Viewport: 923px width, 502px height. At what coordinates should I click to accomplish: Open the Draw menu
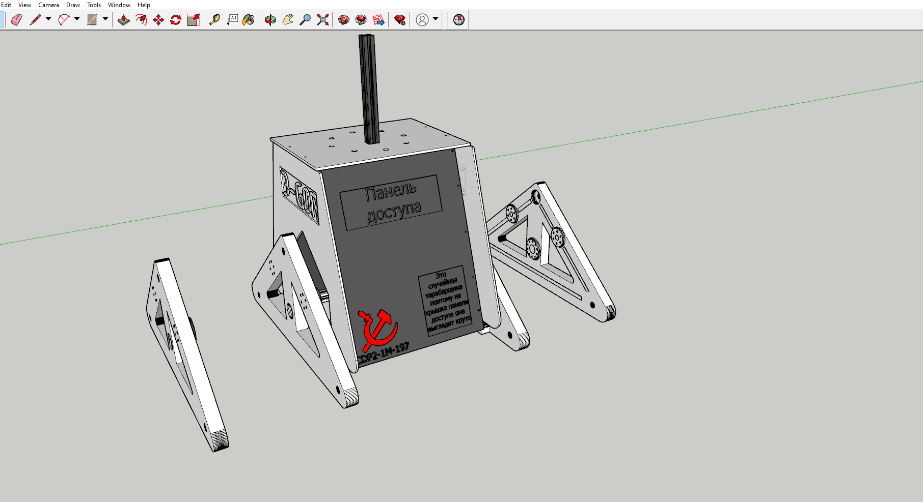click(73, 5)
